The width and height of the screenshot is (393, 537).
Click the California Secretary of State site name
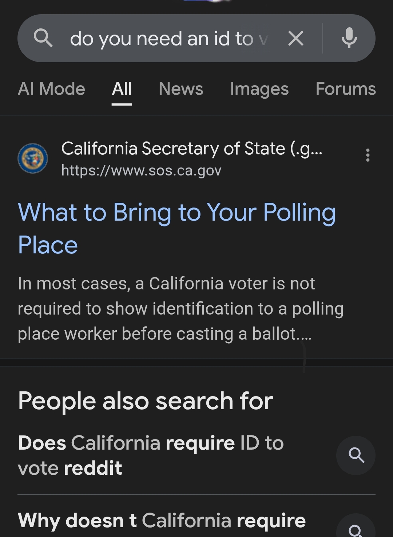pos(191,149)
